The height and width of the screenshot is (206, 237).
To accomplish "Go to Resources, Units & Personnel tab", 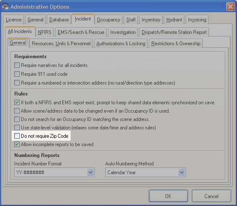I will coord(61,44).
